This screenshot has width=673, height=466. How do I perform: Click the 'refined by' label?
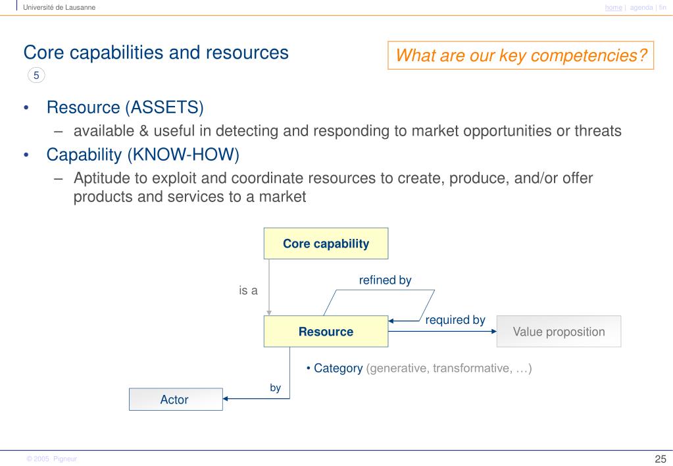tap(385, 280)
